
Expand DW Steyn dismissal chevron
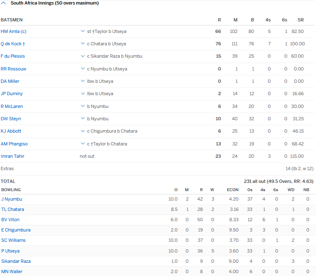click(83, 119)
